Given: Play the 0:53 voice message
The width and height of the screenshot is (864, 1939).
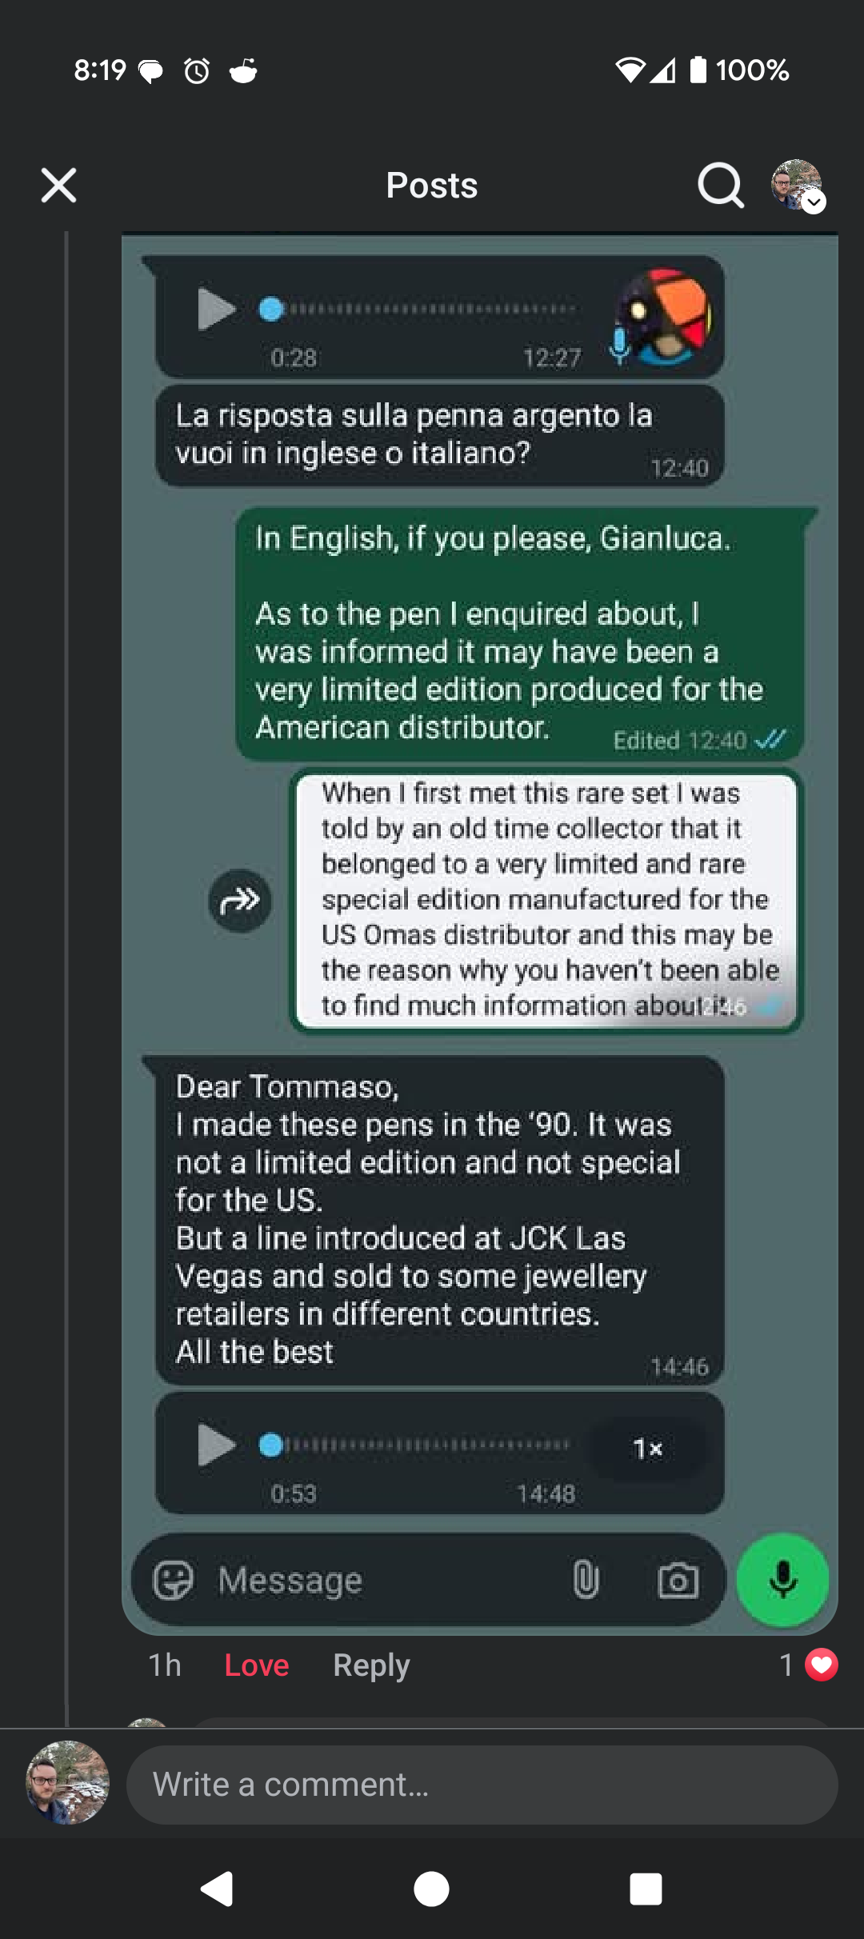Looking at the screenshot, I should (x=215, y=1445).
